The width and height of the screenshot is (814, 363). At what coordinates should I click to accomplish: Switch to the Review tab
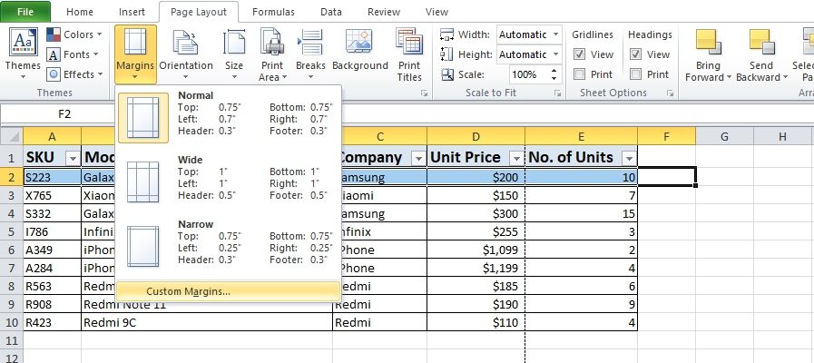click(x=383, y=12)
